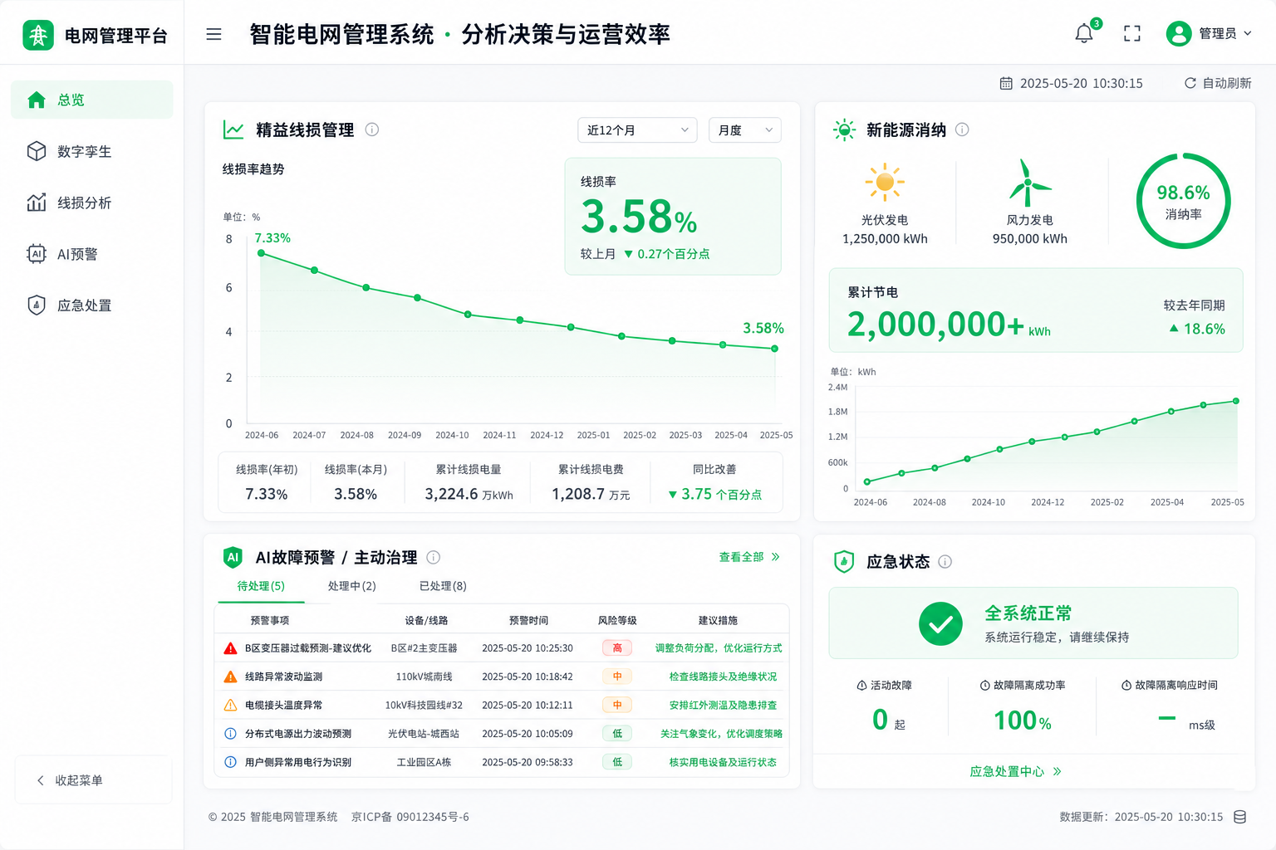Image resolution: width=1276 pixels, height=850 pixels.
Task: Open suggestion 安排红外测温及隐患排查
Action: pos(723,705)
